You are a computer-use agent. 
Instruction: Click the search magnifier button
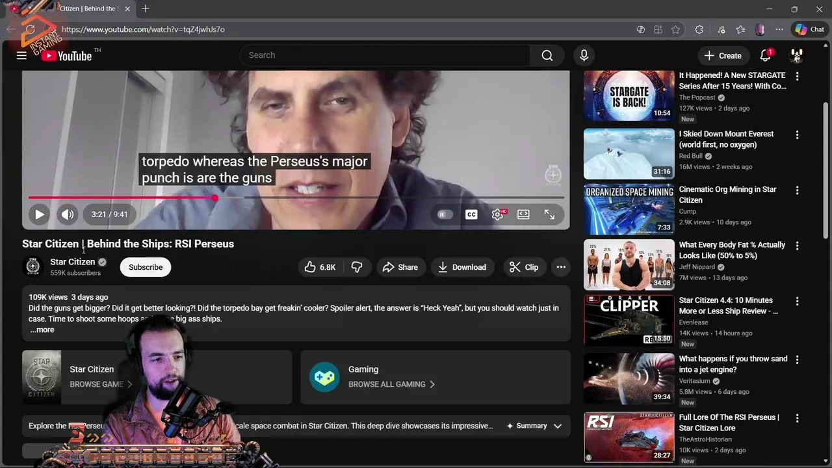pos(547,55)
